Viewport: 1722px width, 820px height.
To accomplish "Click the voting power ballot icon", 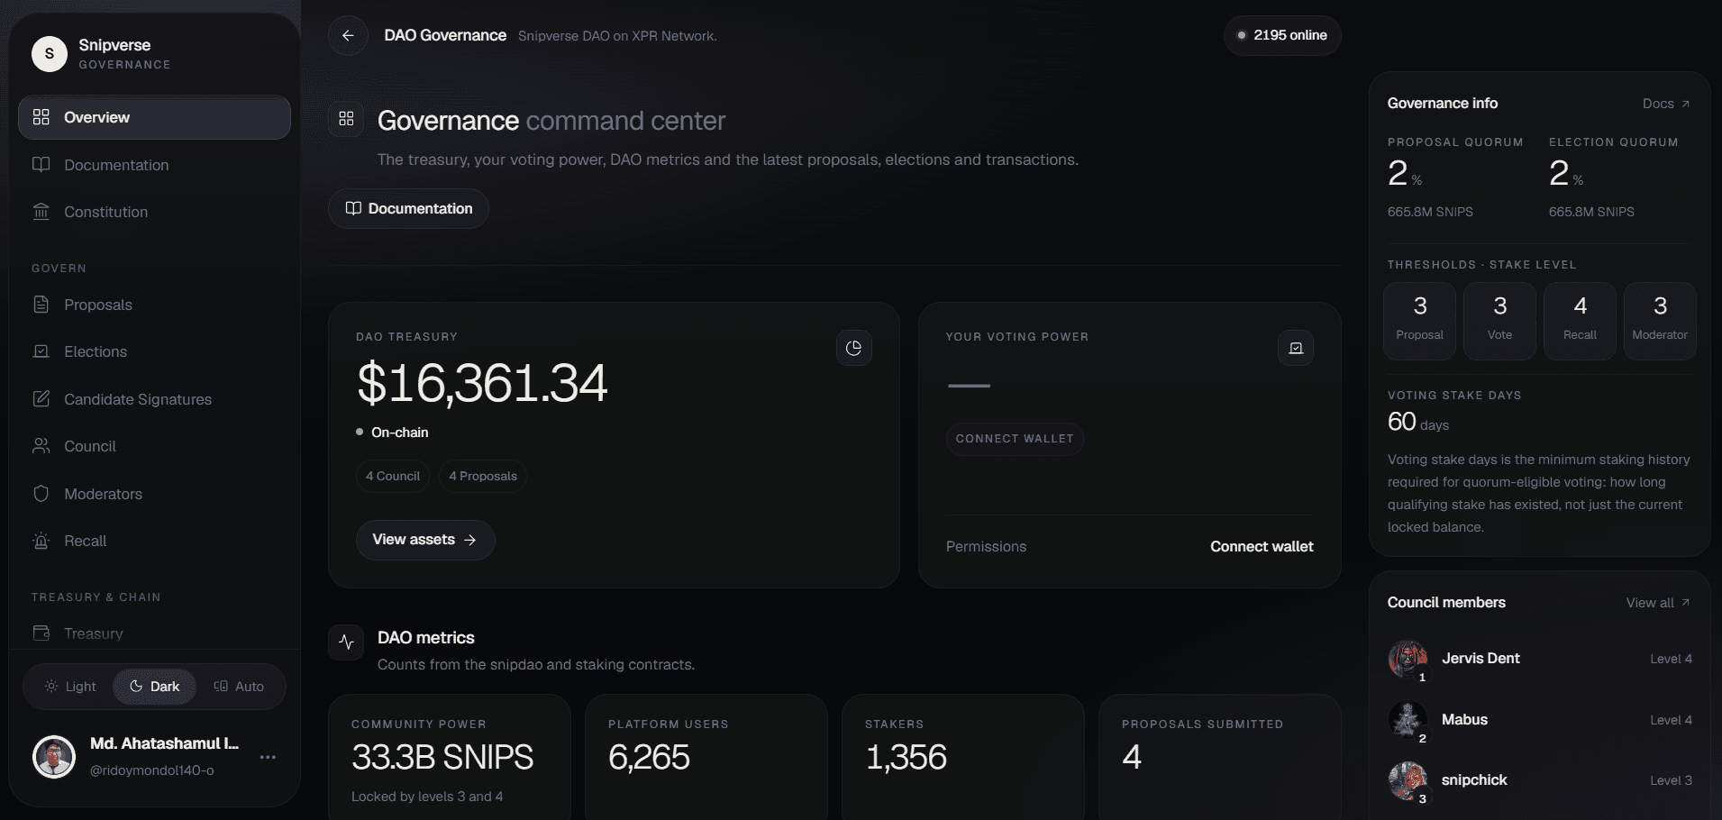I will click(x=1296, y=348).
